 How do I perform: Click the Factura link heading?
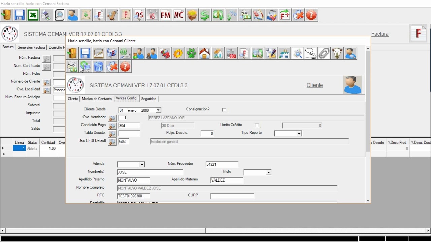click(x=380, y=34)
